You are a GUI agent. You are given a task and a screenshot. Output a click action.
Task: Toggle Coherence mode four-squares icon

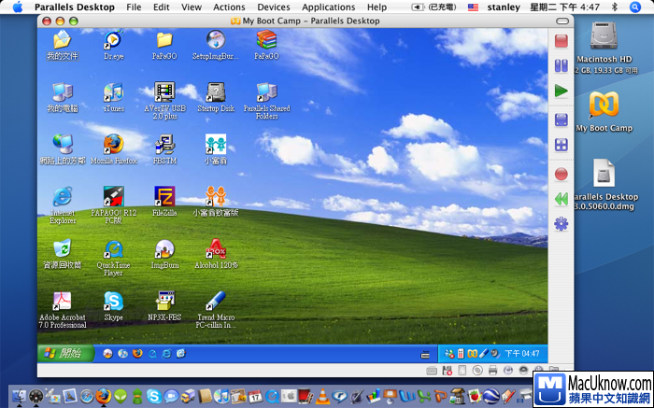coord(561,145)
